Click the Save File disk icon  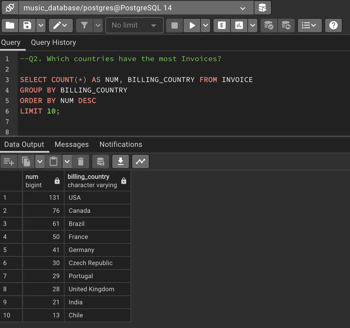click(27, 25)
